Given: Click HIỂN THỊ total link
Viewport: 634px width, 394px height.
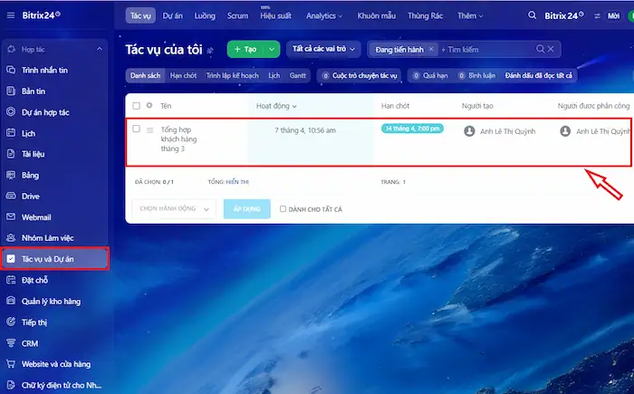Looking at the screenshot, I should pos(237,182).
